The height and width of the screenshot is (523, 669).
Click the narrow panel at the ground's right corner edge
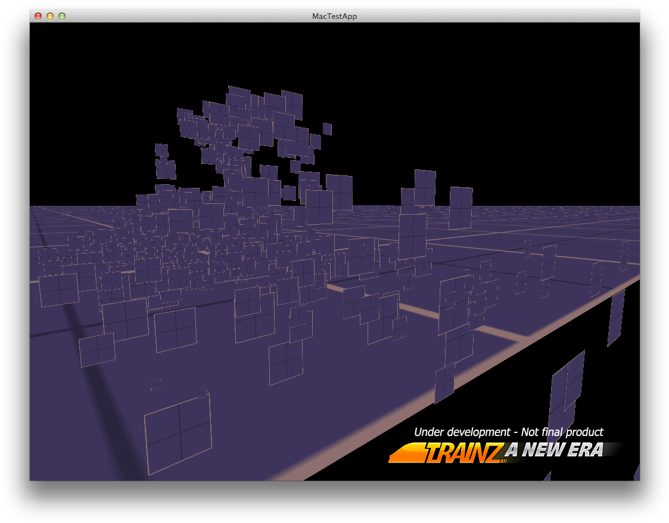pos(615,318)
